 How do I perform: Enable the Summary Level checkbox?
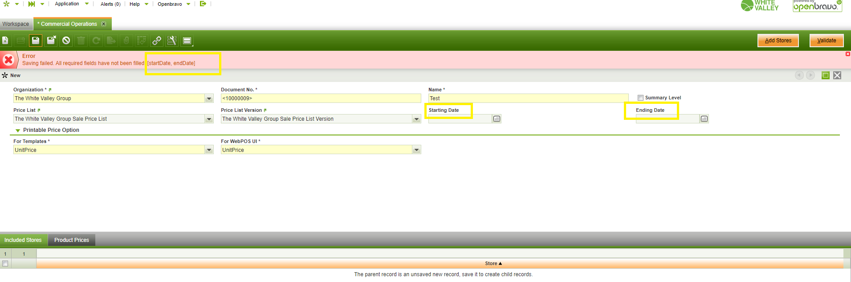[640, 98]
